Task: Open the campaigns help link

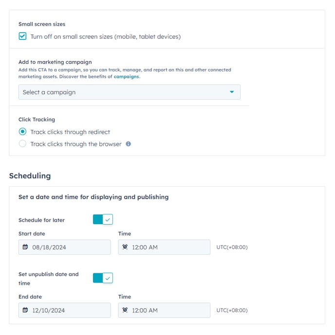Action: [126, 76]
